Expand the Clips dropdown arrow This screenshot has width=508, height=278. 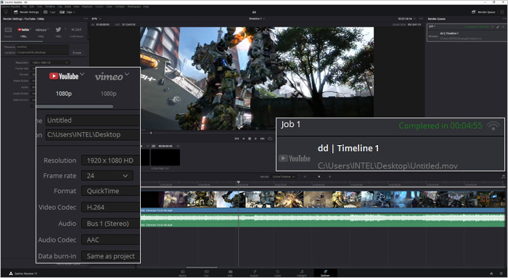74,12
